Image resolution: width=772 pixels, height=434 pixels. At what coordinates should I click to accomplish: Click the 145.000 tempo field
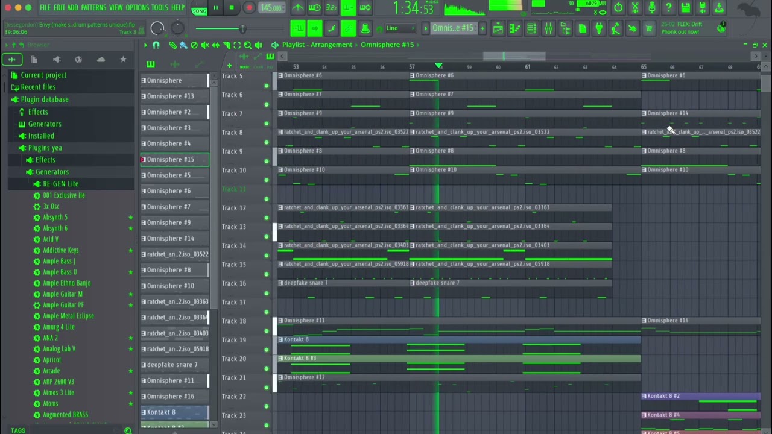tap(271, 8)
